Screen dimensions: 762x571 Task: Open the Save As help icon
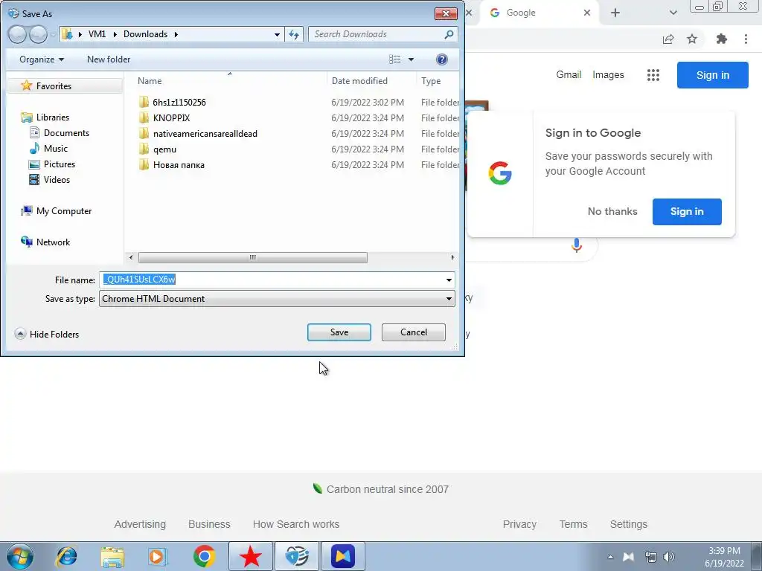click(x=442, y=59)
